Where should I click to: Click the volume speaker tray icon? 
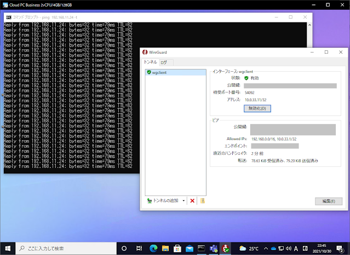click(x=289, y=248)
